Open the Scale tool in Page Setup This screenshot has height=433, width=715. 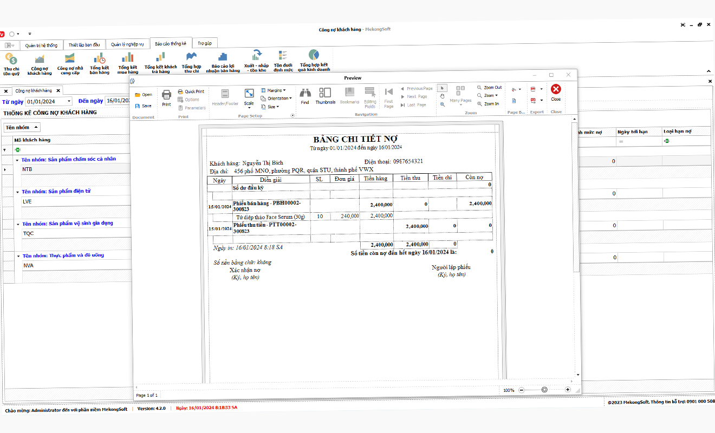point(249,97)
